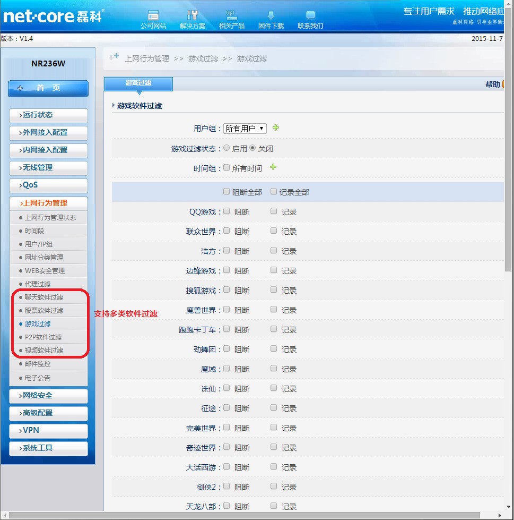Image resolution: width=514 pixels, height=520 pixels.
Task: Expand the QoS menu
Action: (48, 185)
